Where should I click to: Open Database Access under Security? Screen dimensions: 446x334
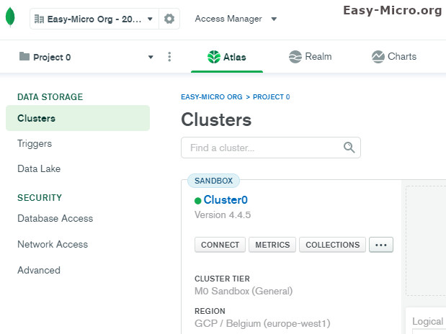click(x=55, y=218)
